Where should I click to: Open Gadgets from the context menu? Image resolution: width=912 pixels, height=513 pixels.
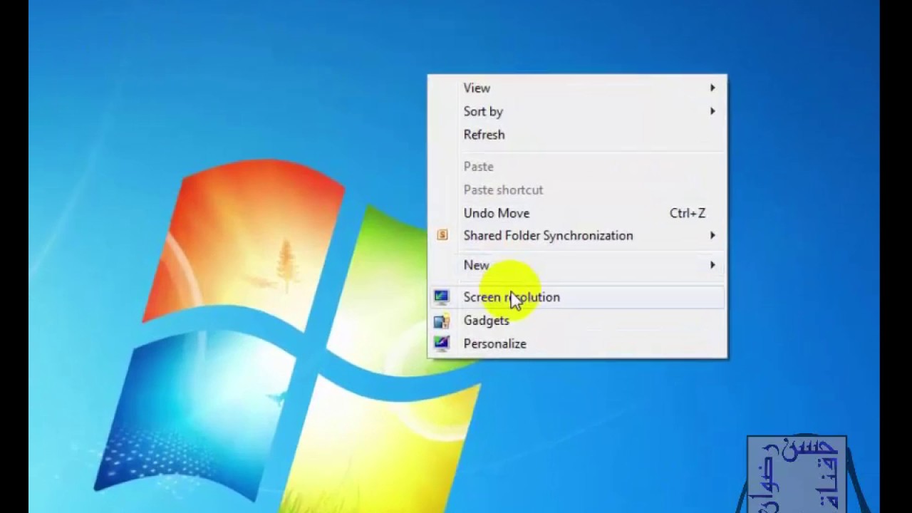(x=577, y=321)
